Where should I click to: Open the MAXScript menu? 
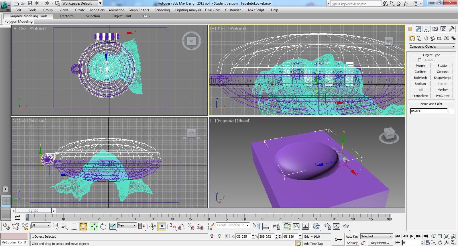click(x=256, y=10)
